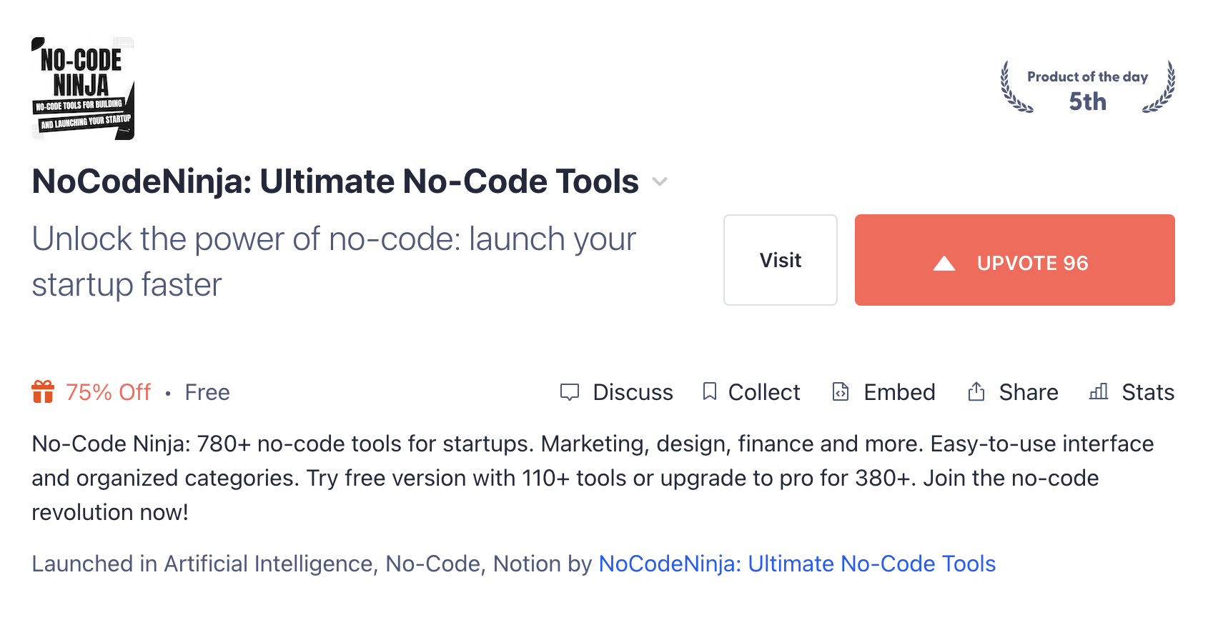The width and height of the screenshot is (1208, 620).
Task: Click the Discuss speech bubble icon
Action: point(570,392)
